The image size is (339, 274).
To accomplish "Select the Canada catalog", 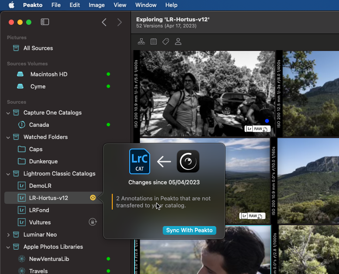I will pos(39,125).
